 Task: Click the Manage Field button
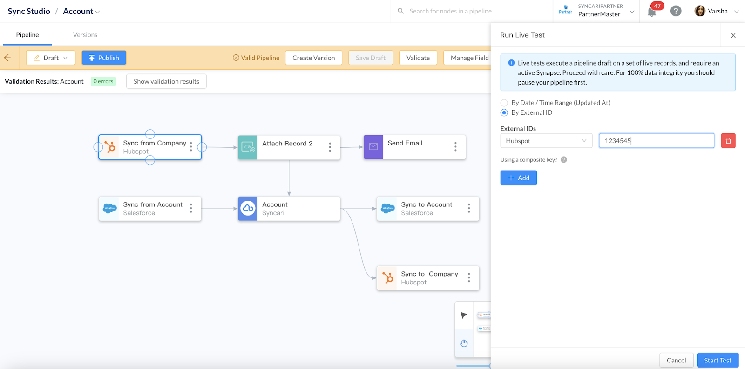(x=467, y=58)
